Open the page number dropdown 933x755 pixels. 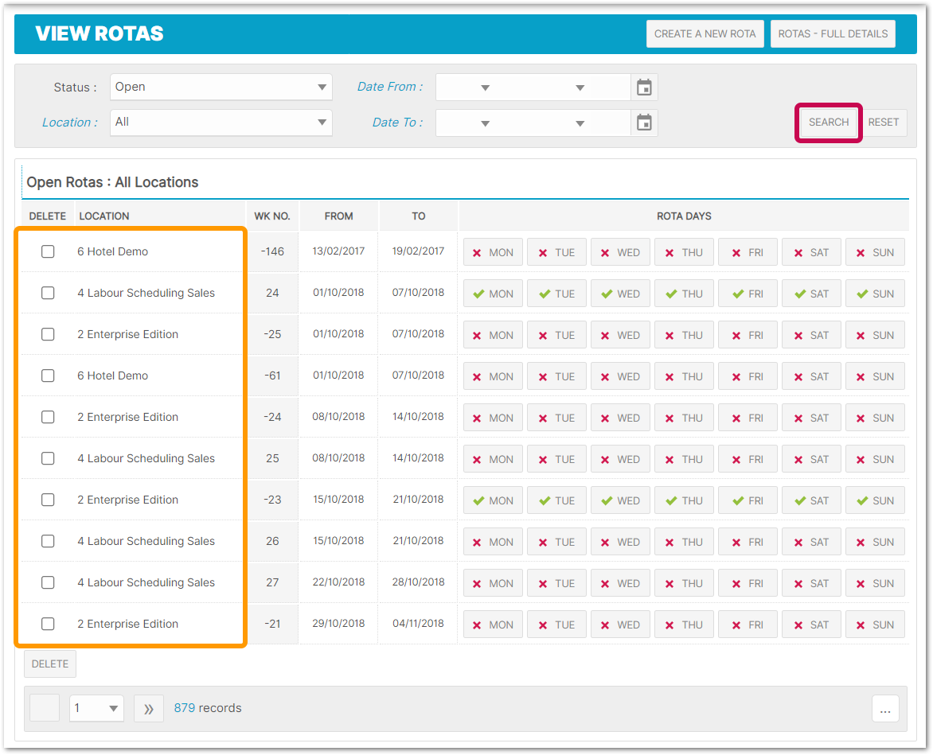pyautogui.click(x=96, y=708)
